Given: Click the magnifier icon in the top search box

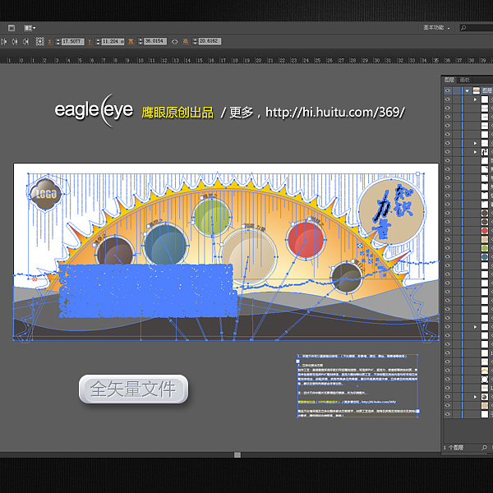Looking at the screenshot, I should (463, 28).
